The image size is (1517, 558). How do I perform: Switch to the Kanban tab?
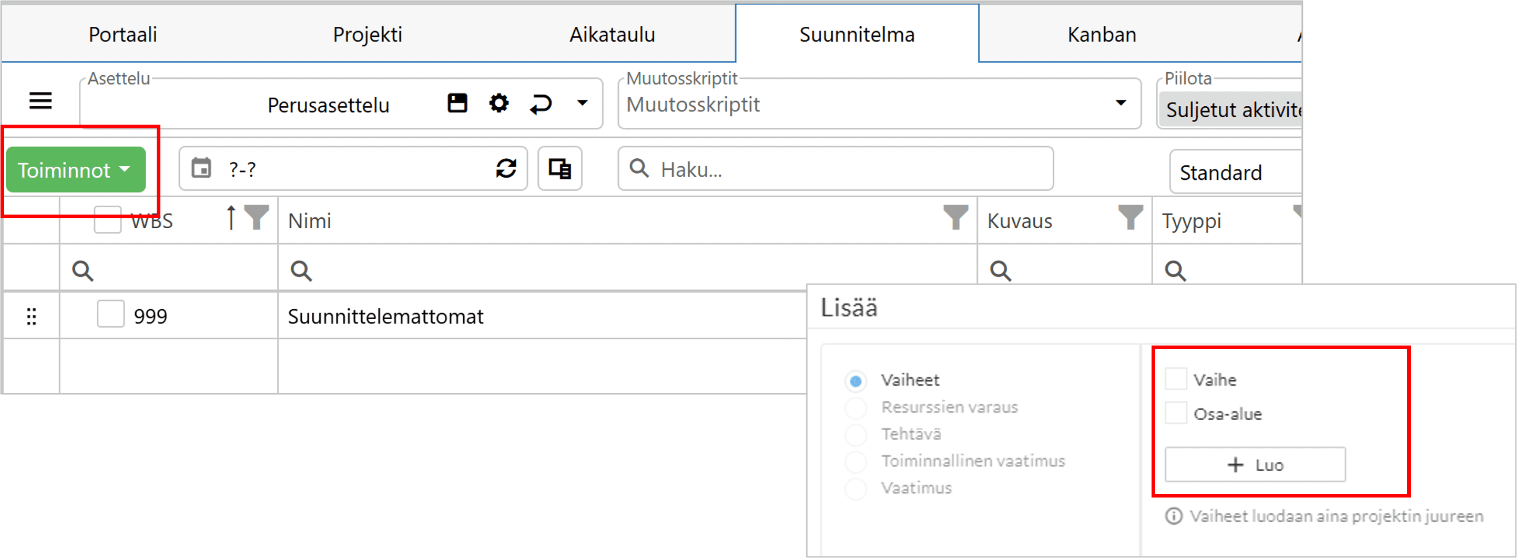[1101, 35]
